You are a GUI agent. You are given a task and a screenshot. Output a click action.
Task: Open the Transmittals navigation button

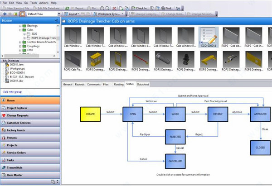(30, 167)
